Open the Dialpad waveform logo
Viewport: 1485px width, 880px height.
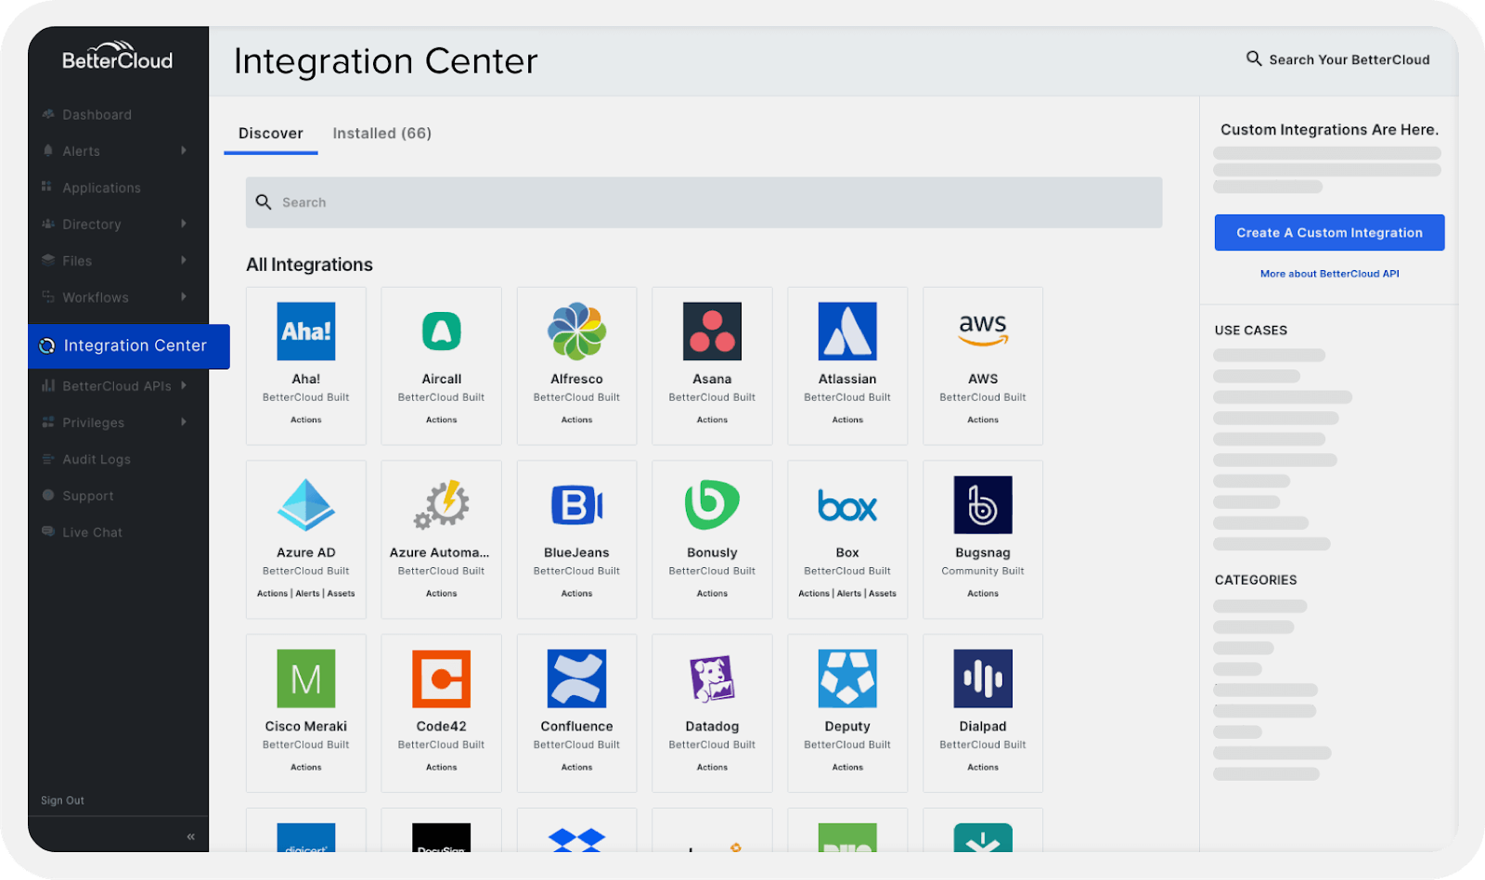coord(983,679)
